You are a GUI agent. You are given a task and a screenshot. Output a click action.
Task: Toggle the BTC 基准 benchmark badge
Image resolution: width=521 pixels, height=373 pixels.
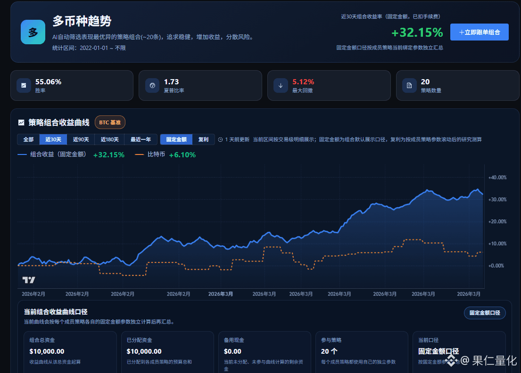click(110, 122)
